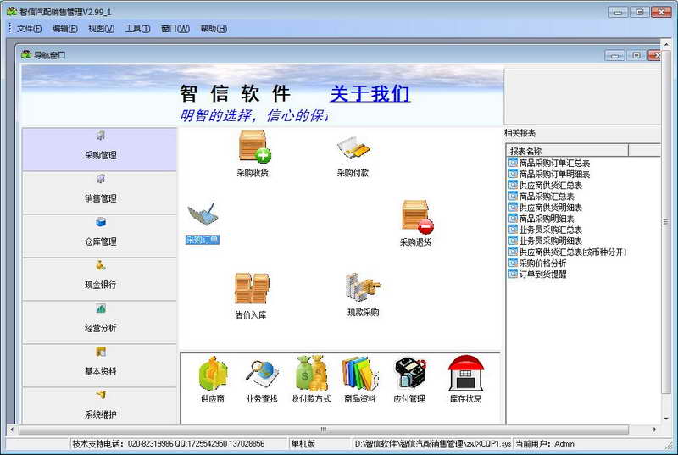Follow the 关于我们 link
678x455 pixels.
coord(370,94)
